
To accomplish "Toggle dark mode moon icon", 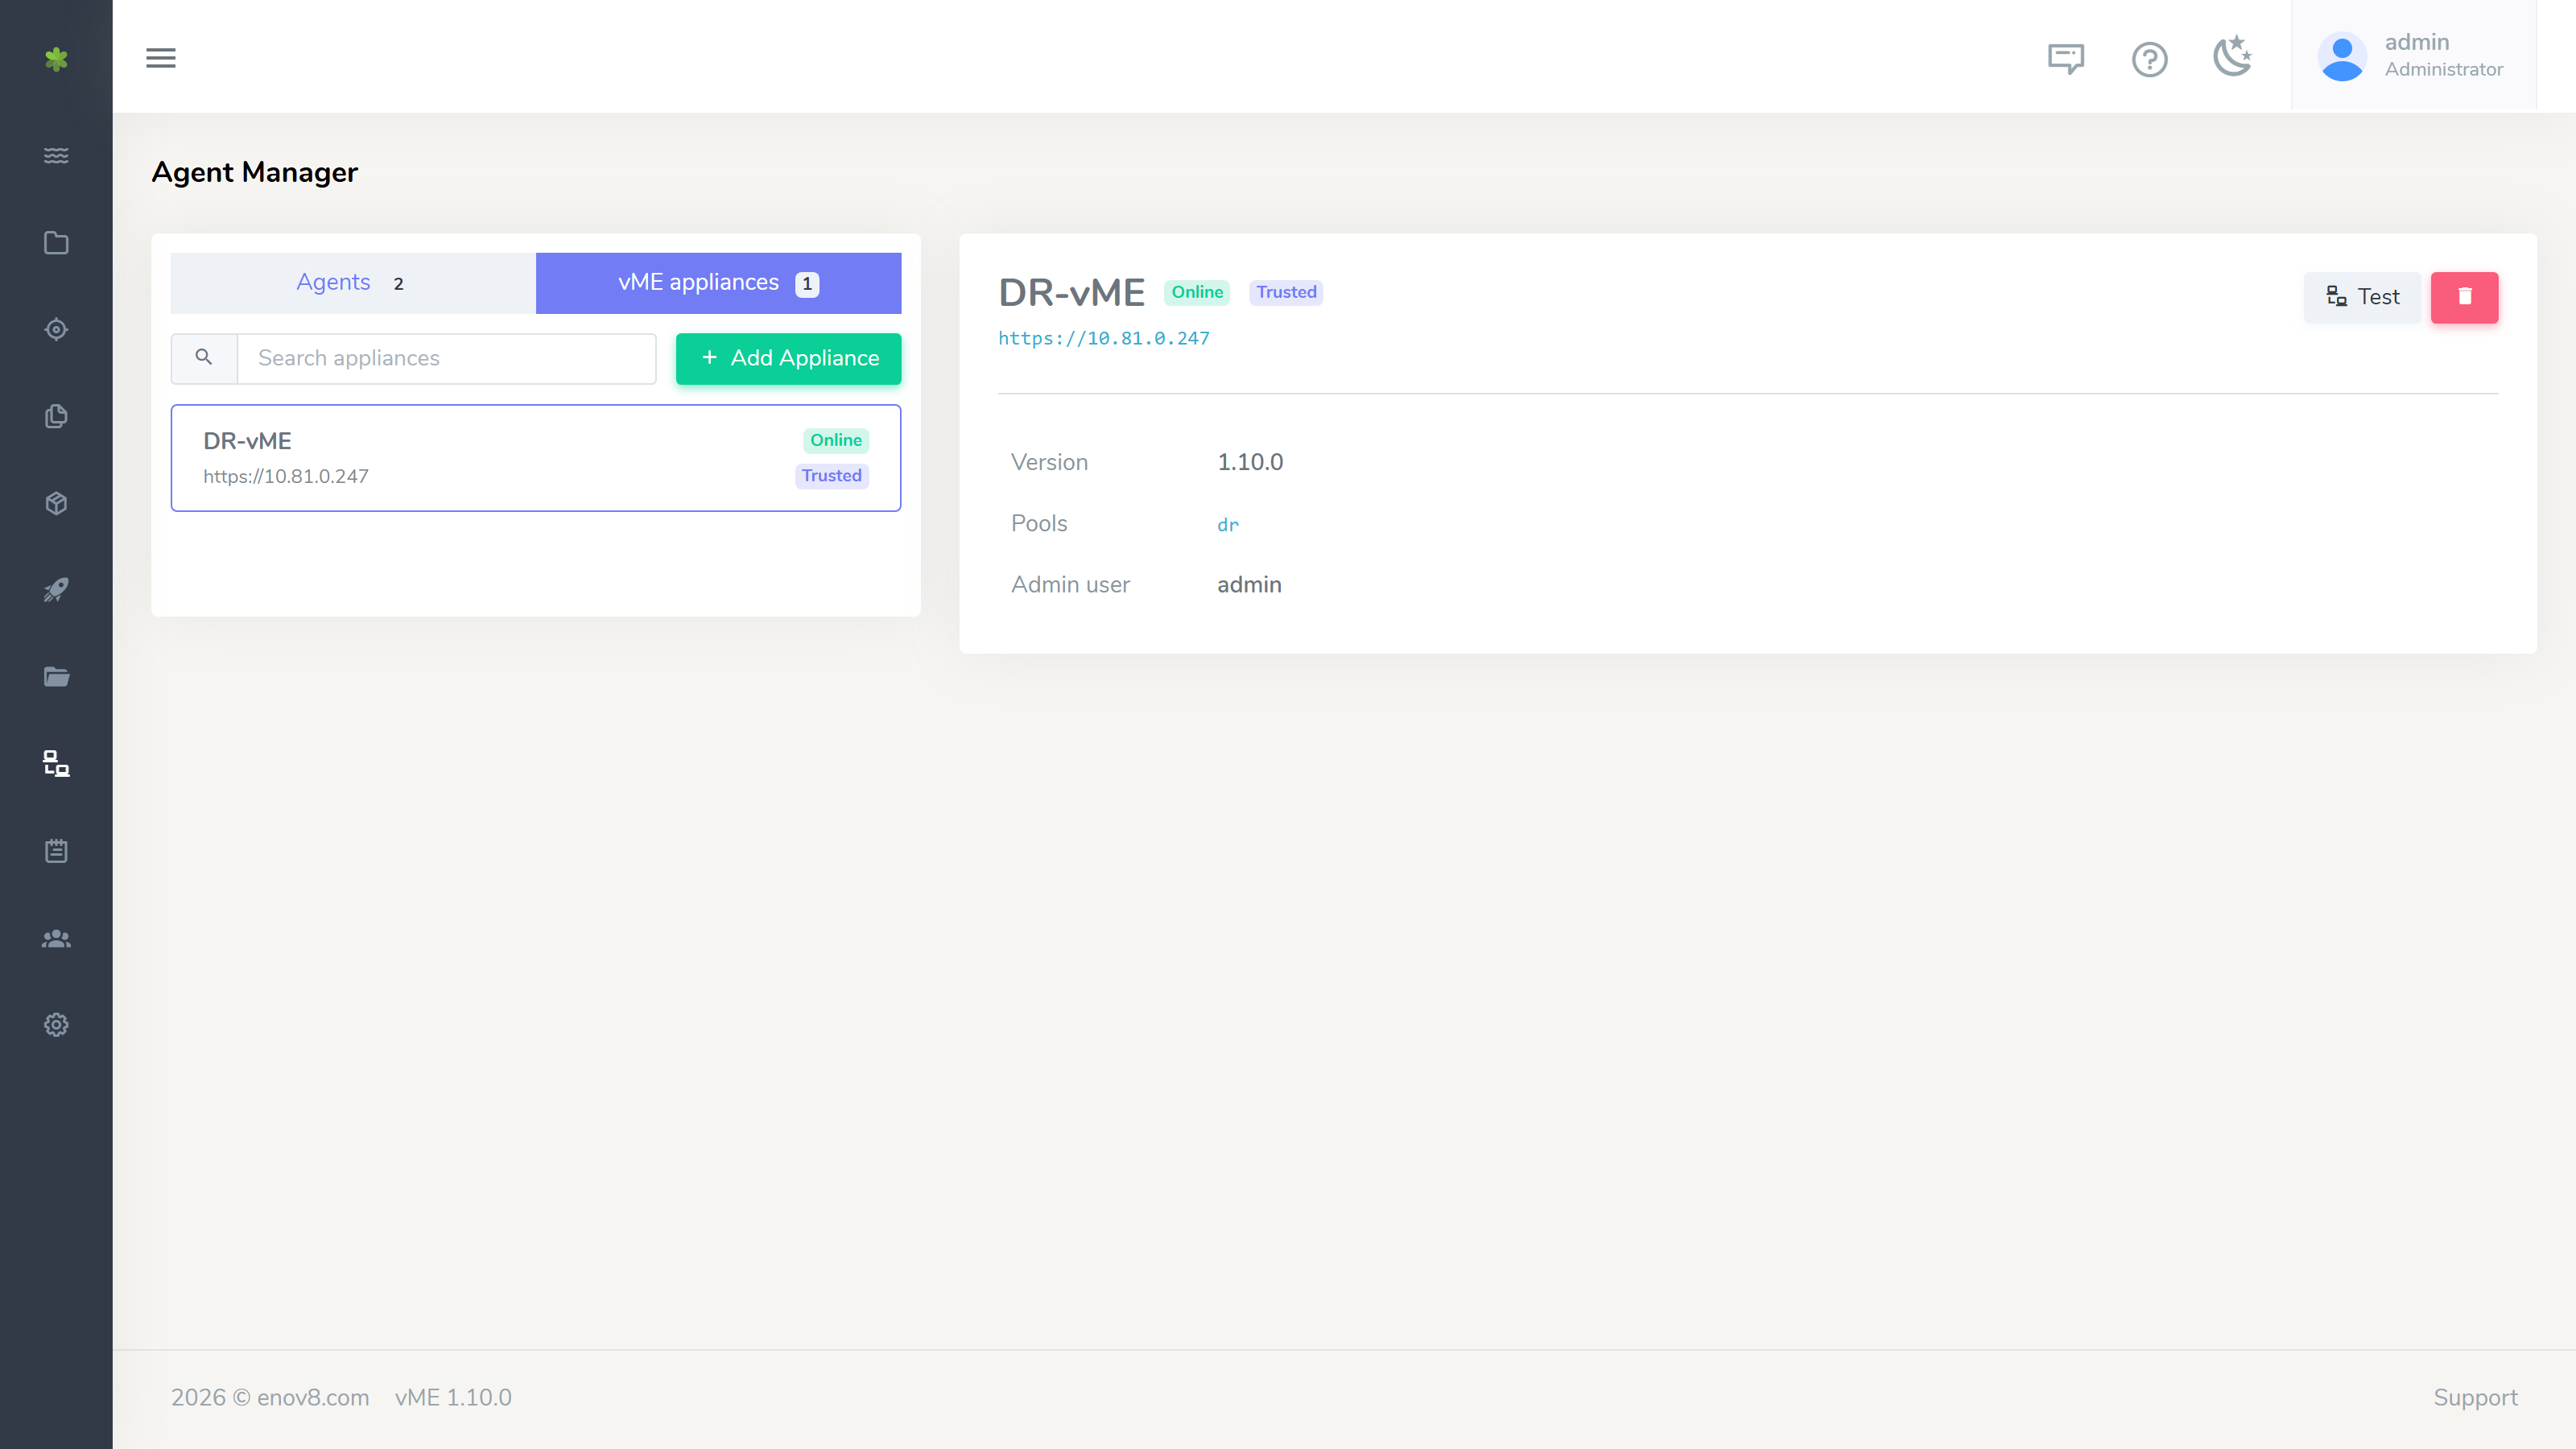I will click(2233, 56).
